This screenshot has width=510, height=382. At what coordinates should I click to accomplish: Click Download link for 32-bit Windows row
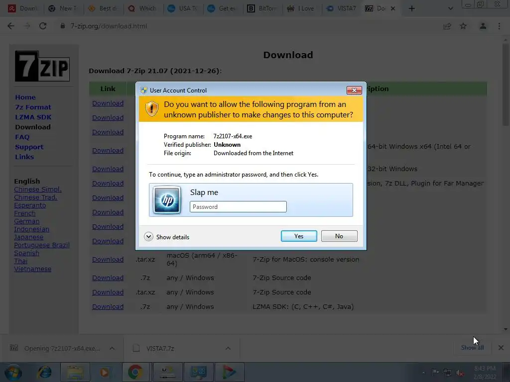(x=108, y=169)
